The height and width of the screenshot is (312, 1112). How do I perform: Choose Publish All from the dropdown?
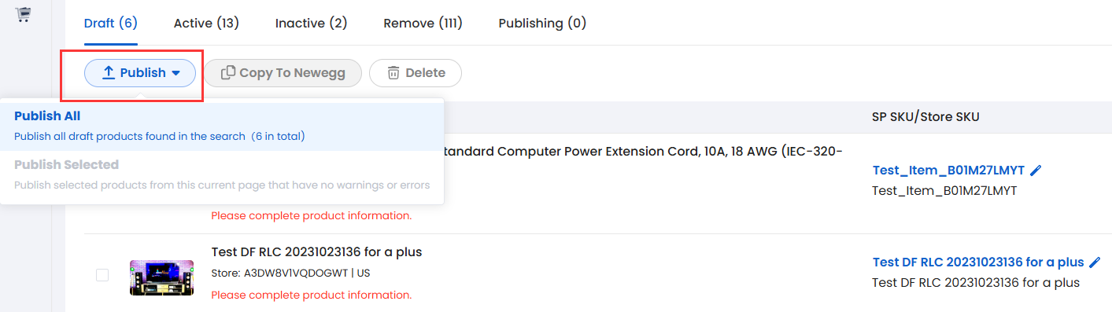point(222,126)
